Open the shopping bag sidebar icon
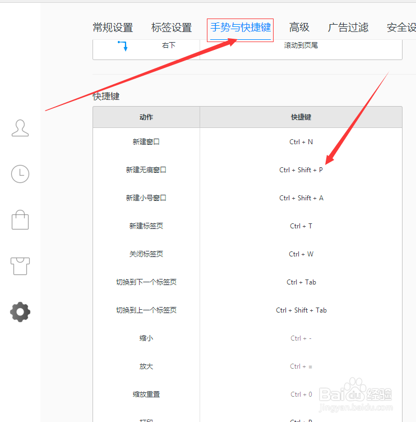Image resolution: width=416 pixels, height=422 pixels. 20,219
